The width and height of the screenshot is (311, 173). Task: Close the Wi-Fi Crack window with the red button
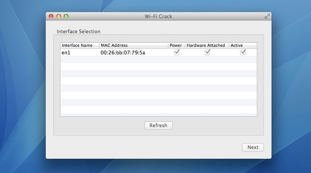point(51,16)
